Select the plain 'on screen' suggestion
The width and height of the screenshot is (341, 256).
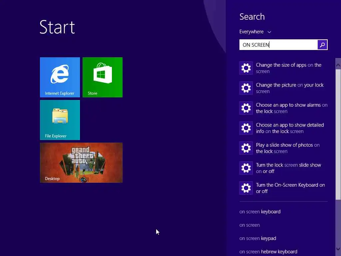(x=249, y=225)
